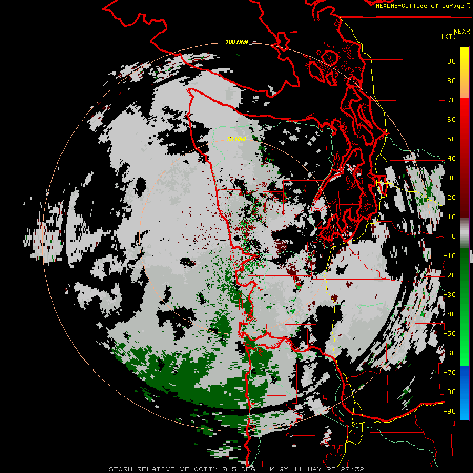This screenshot has width=473, height=473.
Task: Click the 50 NMI range ring label
Action: (x=236, y=139)
